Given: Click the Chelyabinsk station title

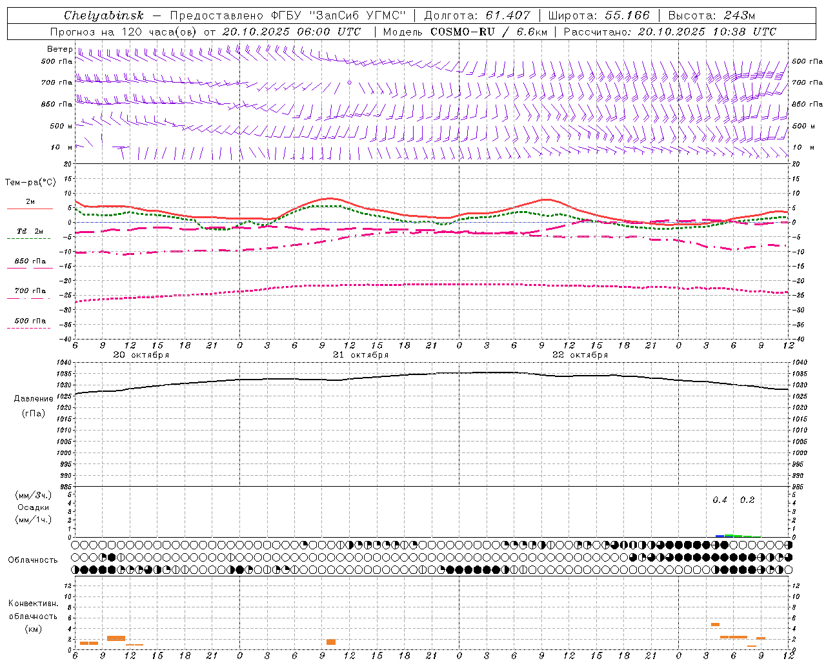Looking at the screenshot, I should pos(103,15).
